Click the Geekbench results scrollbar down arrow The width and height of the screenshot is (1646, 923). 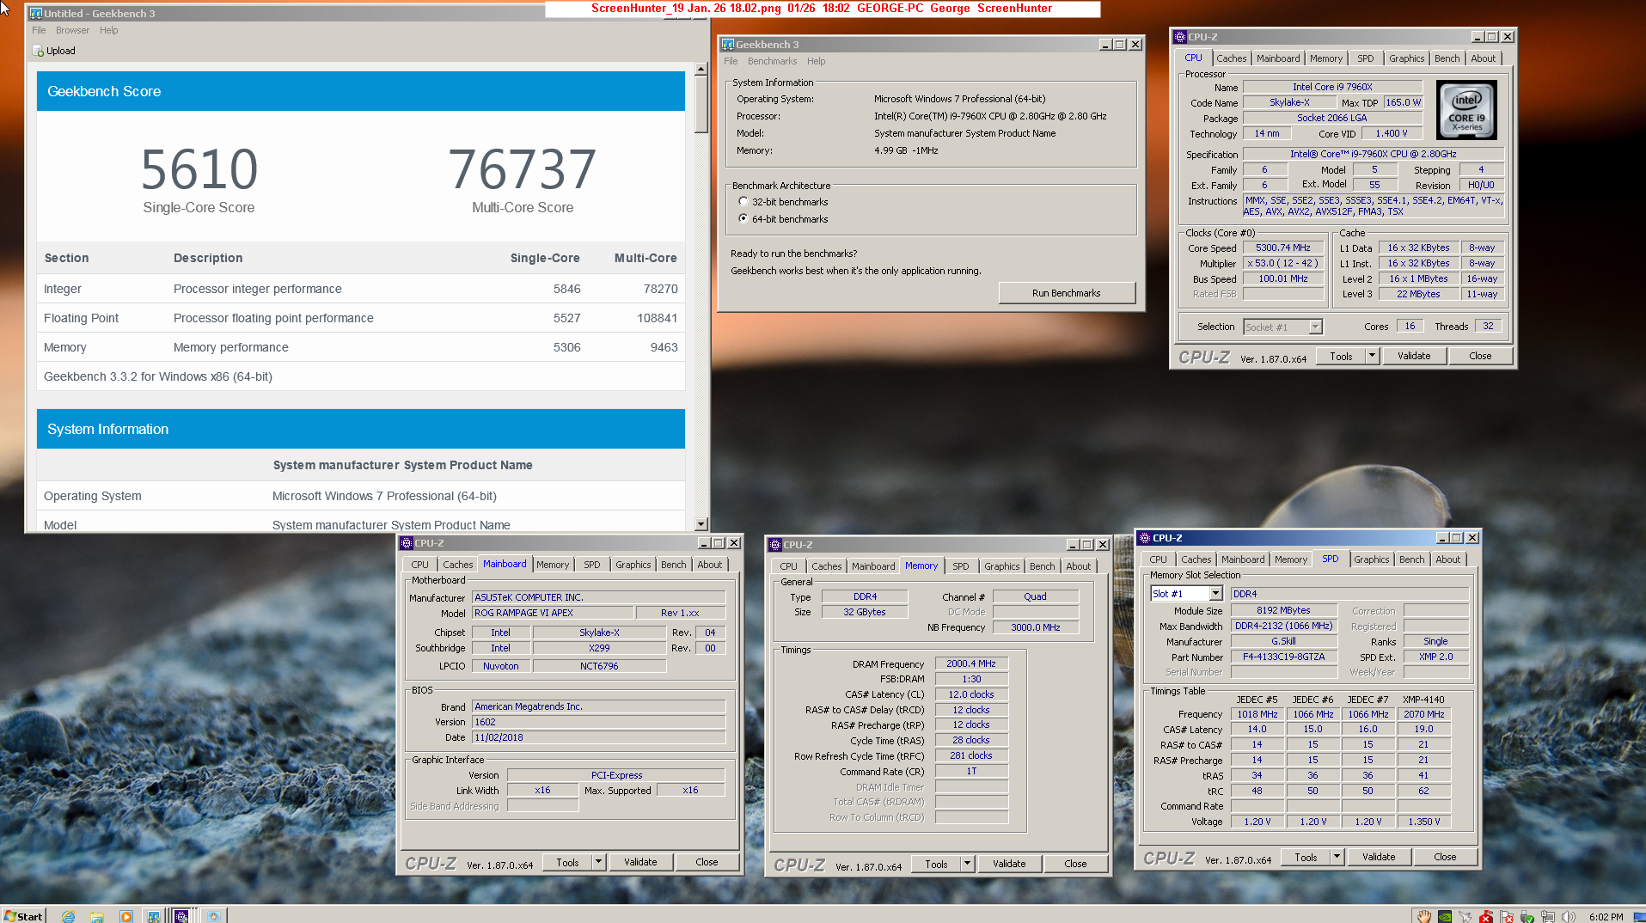coord(701,524)
